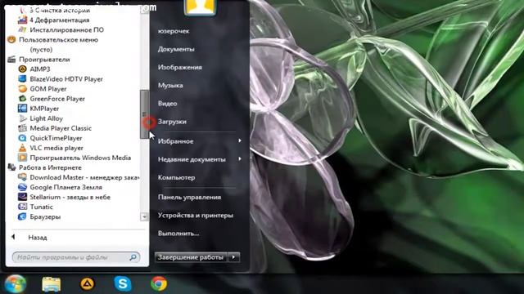Screen dimensions: 524x294
Task: Select Работа в Интернете group
Action: point(50,167)
